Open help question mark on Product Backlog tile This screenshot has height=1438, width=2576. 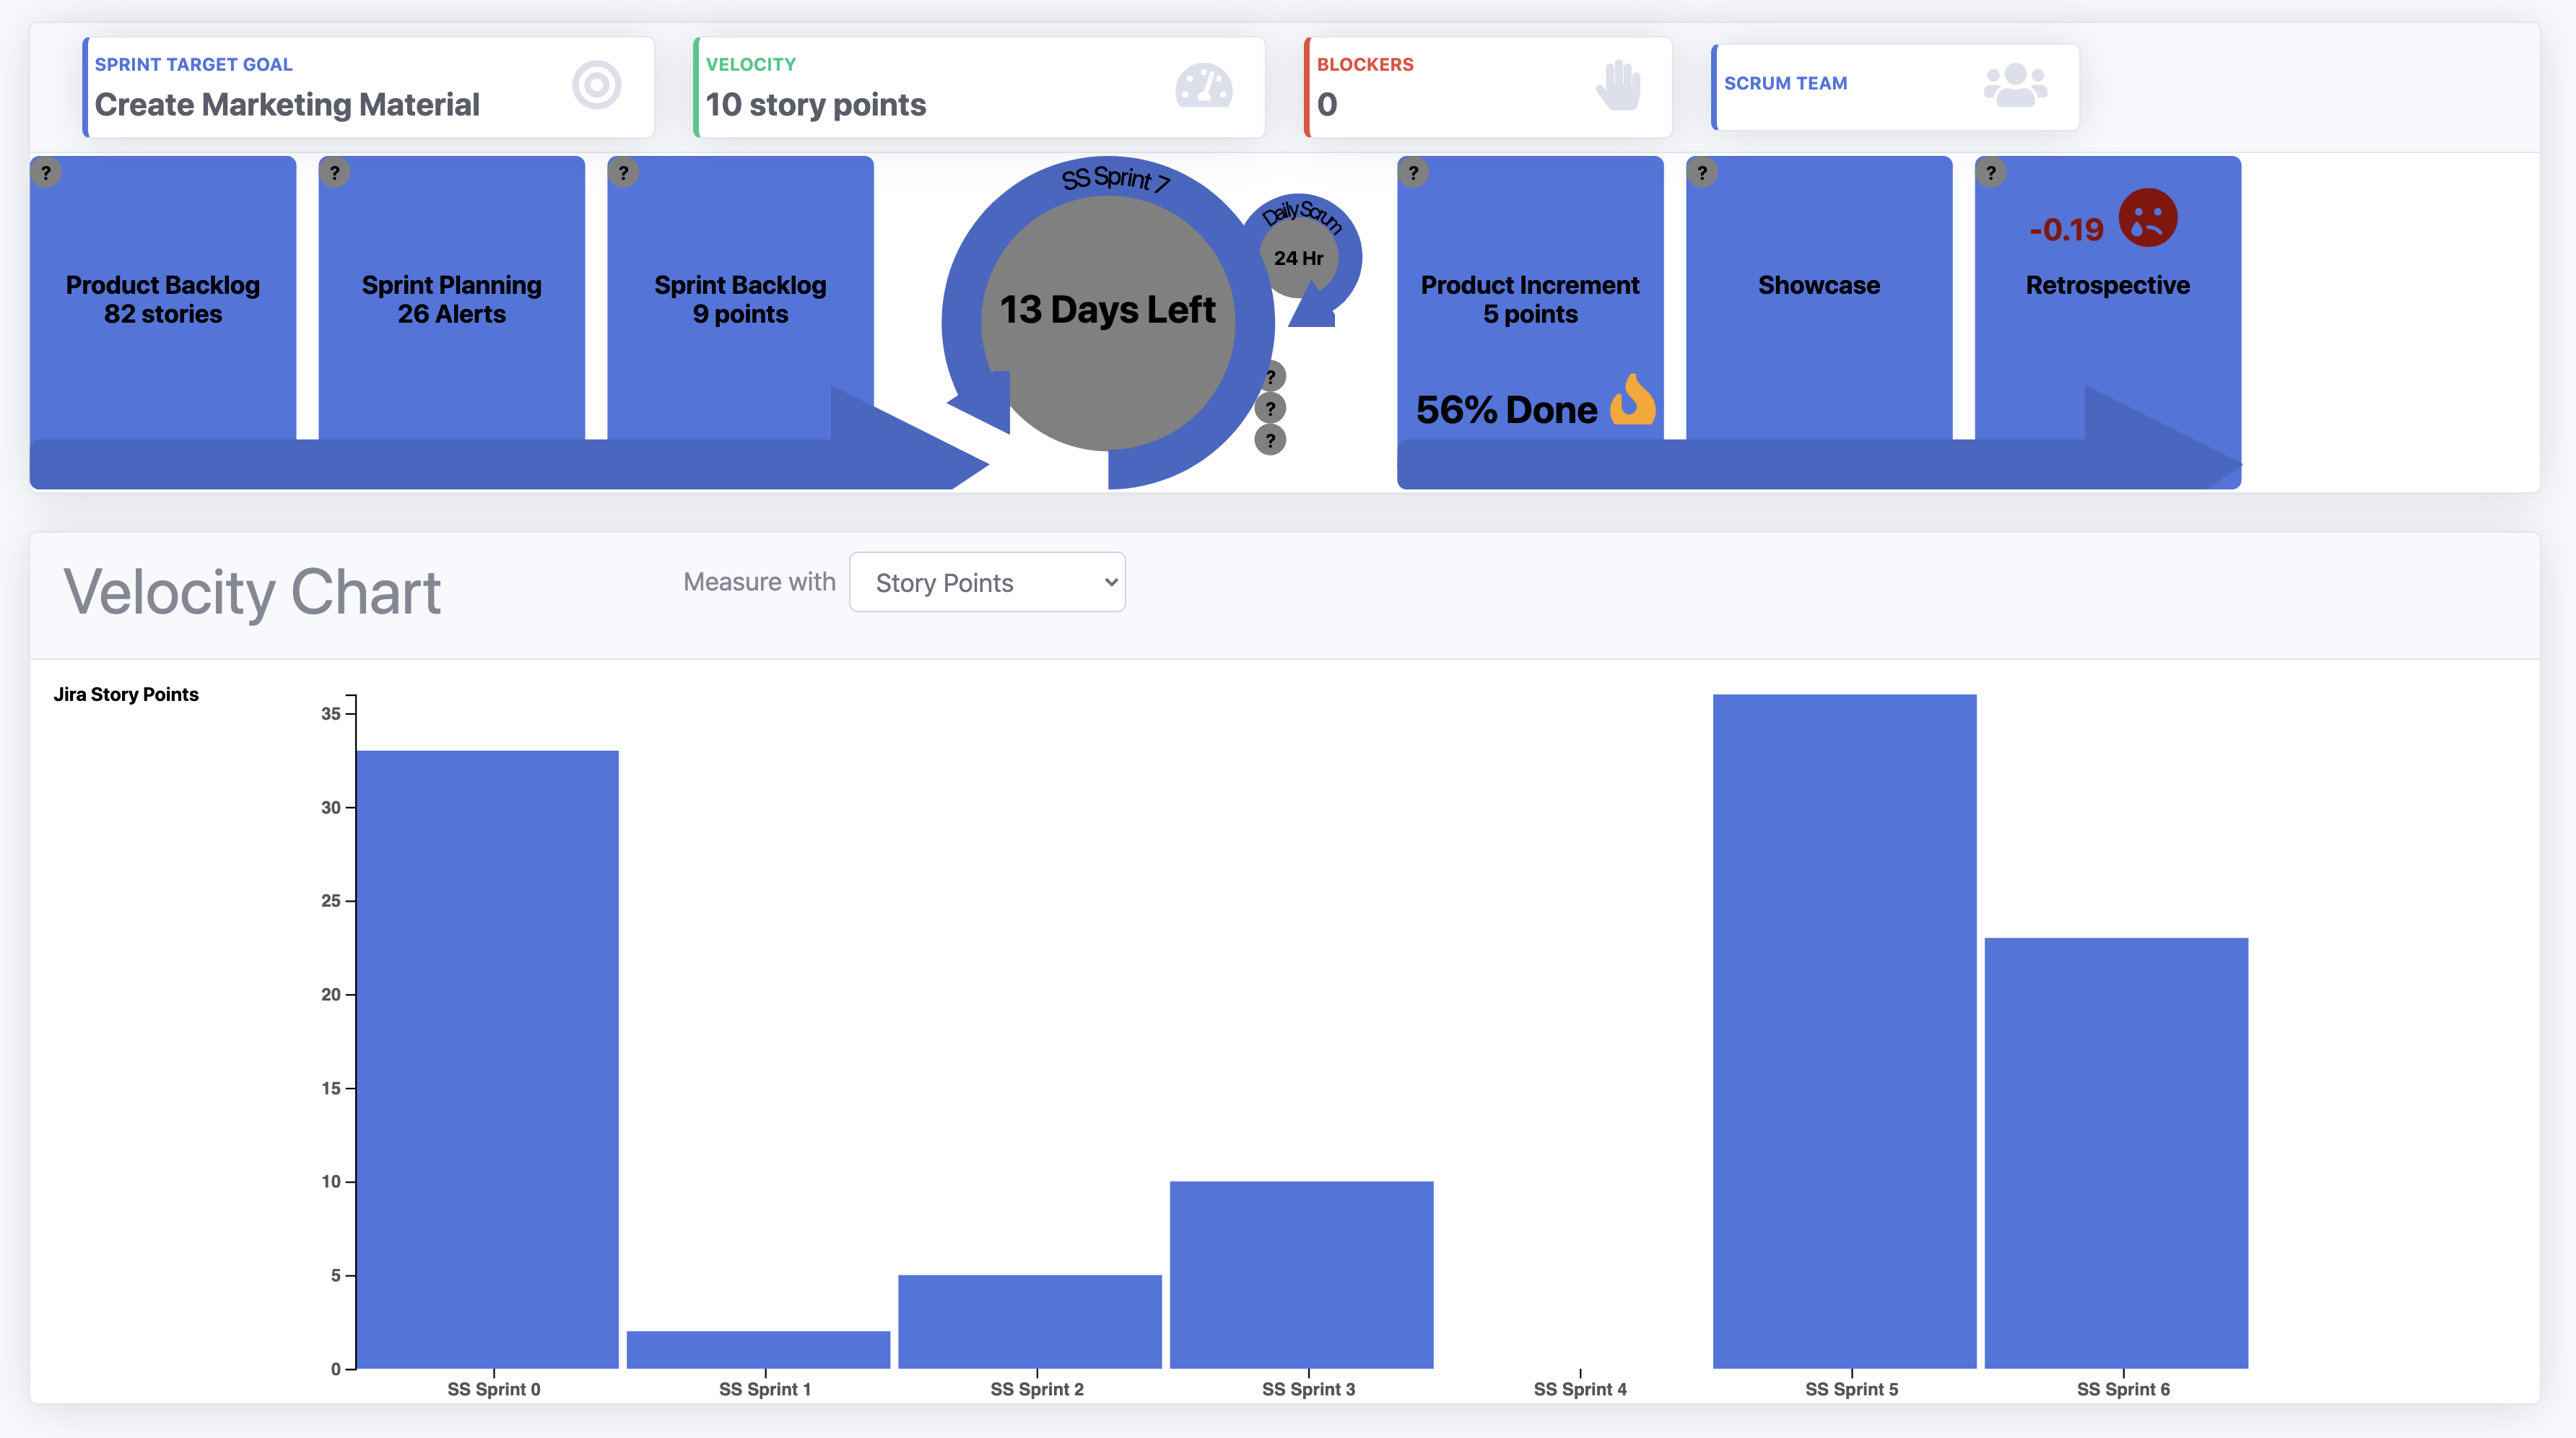[x=46, y=172]
